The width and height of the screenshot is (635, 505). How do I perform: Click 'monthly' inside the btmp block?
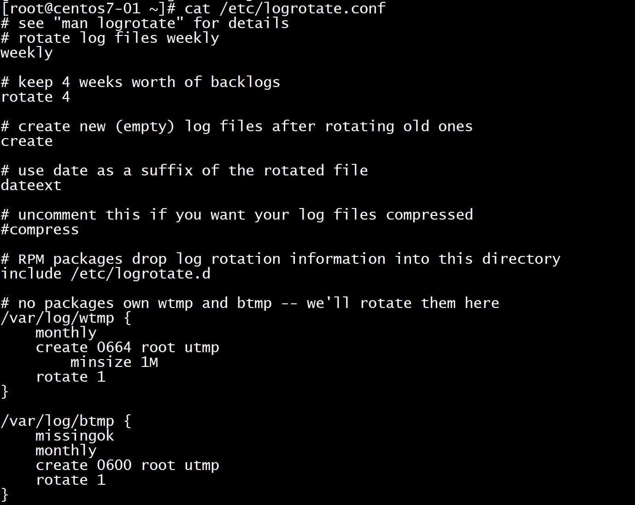click(66, 451)
